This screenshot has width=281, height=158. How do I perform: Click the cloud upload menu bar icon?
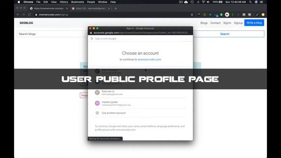(186, 2)
